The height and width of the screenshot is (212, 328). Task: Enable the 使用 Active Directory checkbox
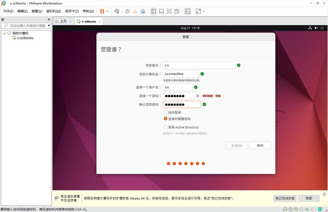[x=165, y=127]
